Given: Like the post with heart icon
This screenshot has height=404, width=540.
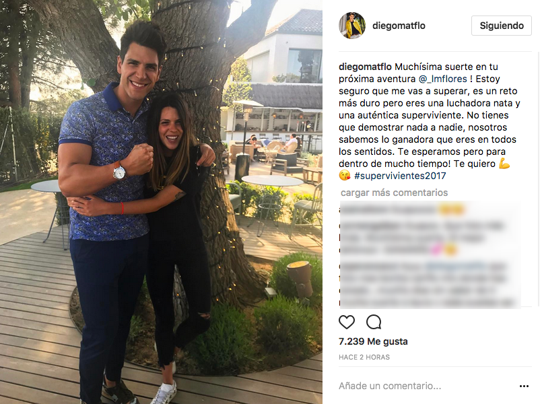Looking at the screenshot, I should [x=347, y=322].
